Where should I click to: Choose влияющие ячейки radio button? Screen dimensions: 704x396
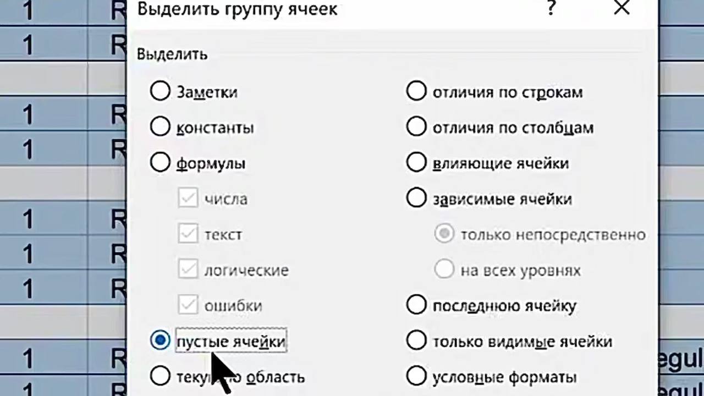pyautogui.click(x=416, y=163)
